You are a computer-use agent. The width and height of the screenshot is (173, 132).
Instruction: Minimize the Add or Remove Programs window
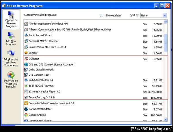pos(157,6)
